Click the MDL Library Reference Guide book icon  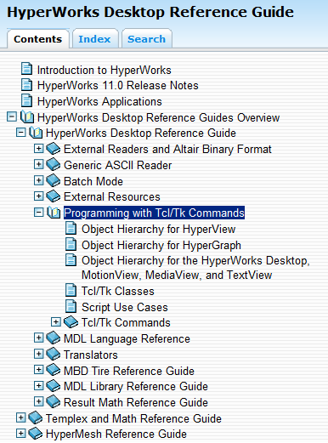(x=53, y=385)
